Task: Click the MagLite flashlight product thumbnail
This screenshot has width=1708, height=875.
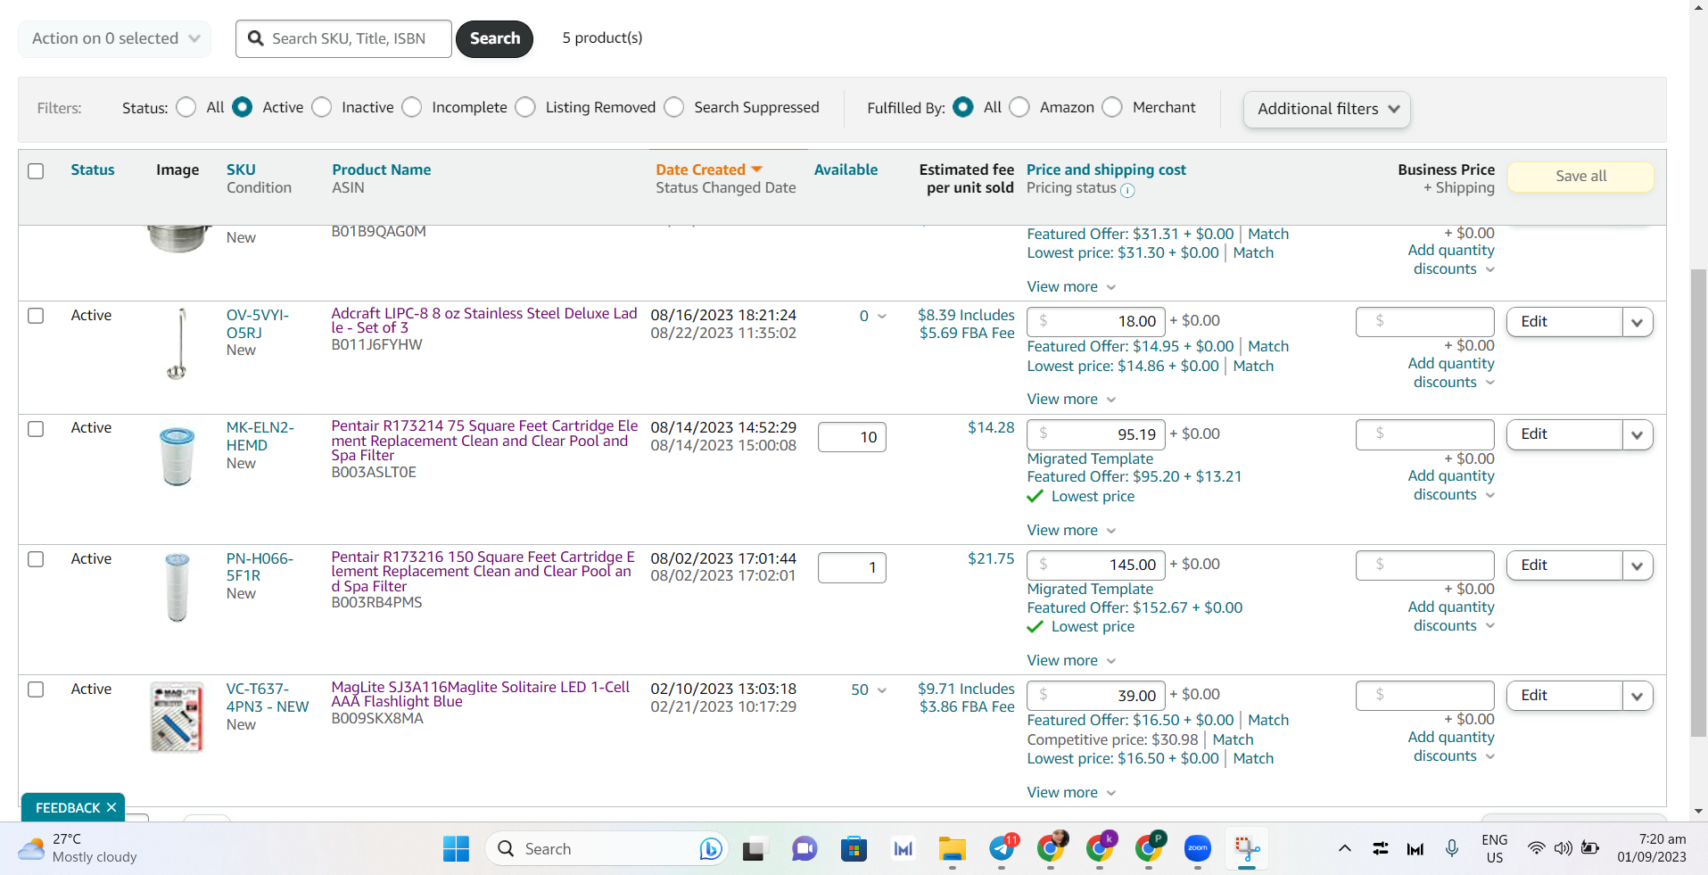Action: 177,717
